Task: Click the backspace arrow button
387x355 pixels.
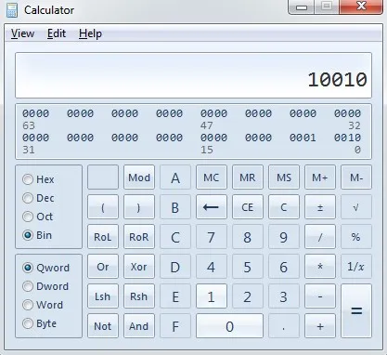Action: pos(212,207)
